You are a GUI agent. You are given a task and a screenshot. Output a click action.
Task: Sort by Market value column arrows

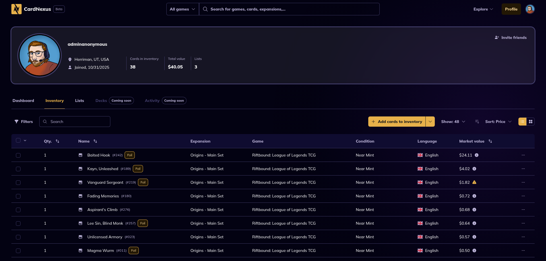[x=490, y=141]
